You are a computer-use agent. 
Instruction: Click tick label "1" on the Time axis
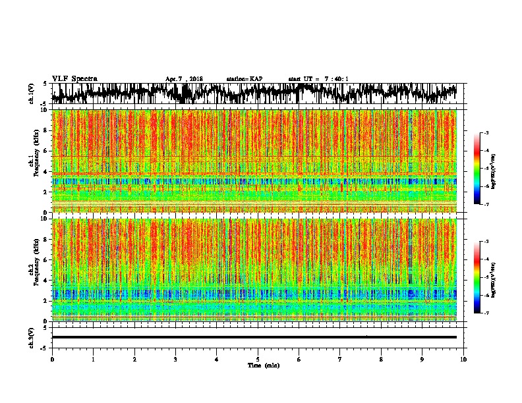coord(93,359)
